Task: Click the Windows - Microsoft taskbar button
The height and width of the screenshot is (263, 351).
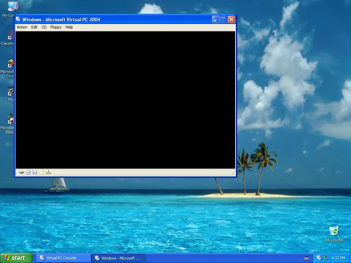Action: 119,258
